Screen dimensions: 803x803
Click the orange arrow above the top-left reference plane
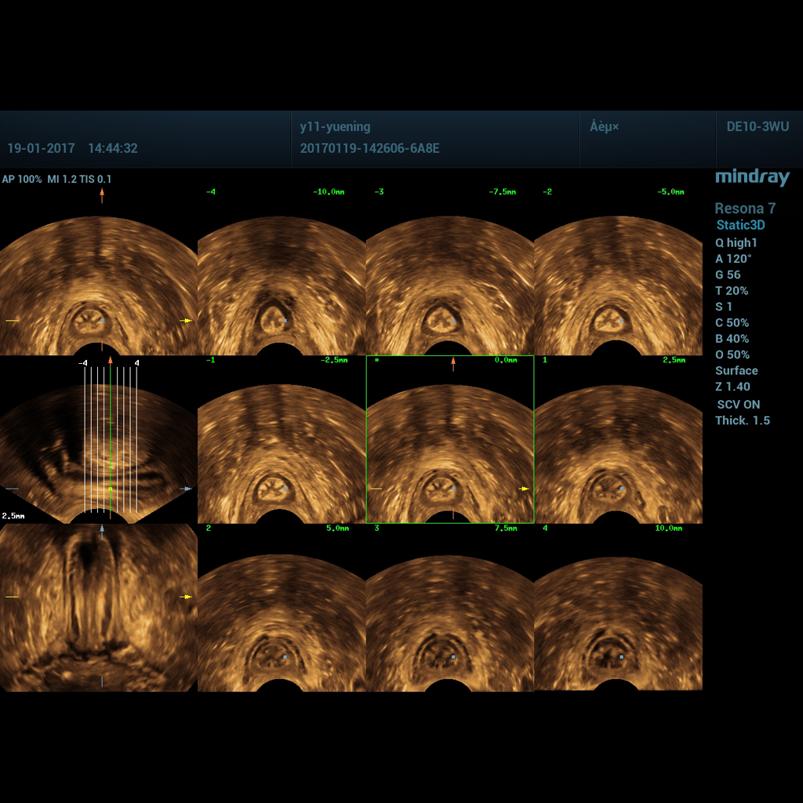[x=101, y=195]
